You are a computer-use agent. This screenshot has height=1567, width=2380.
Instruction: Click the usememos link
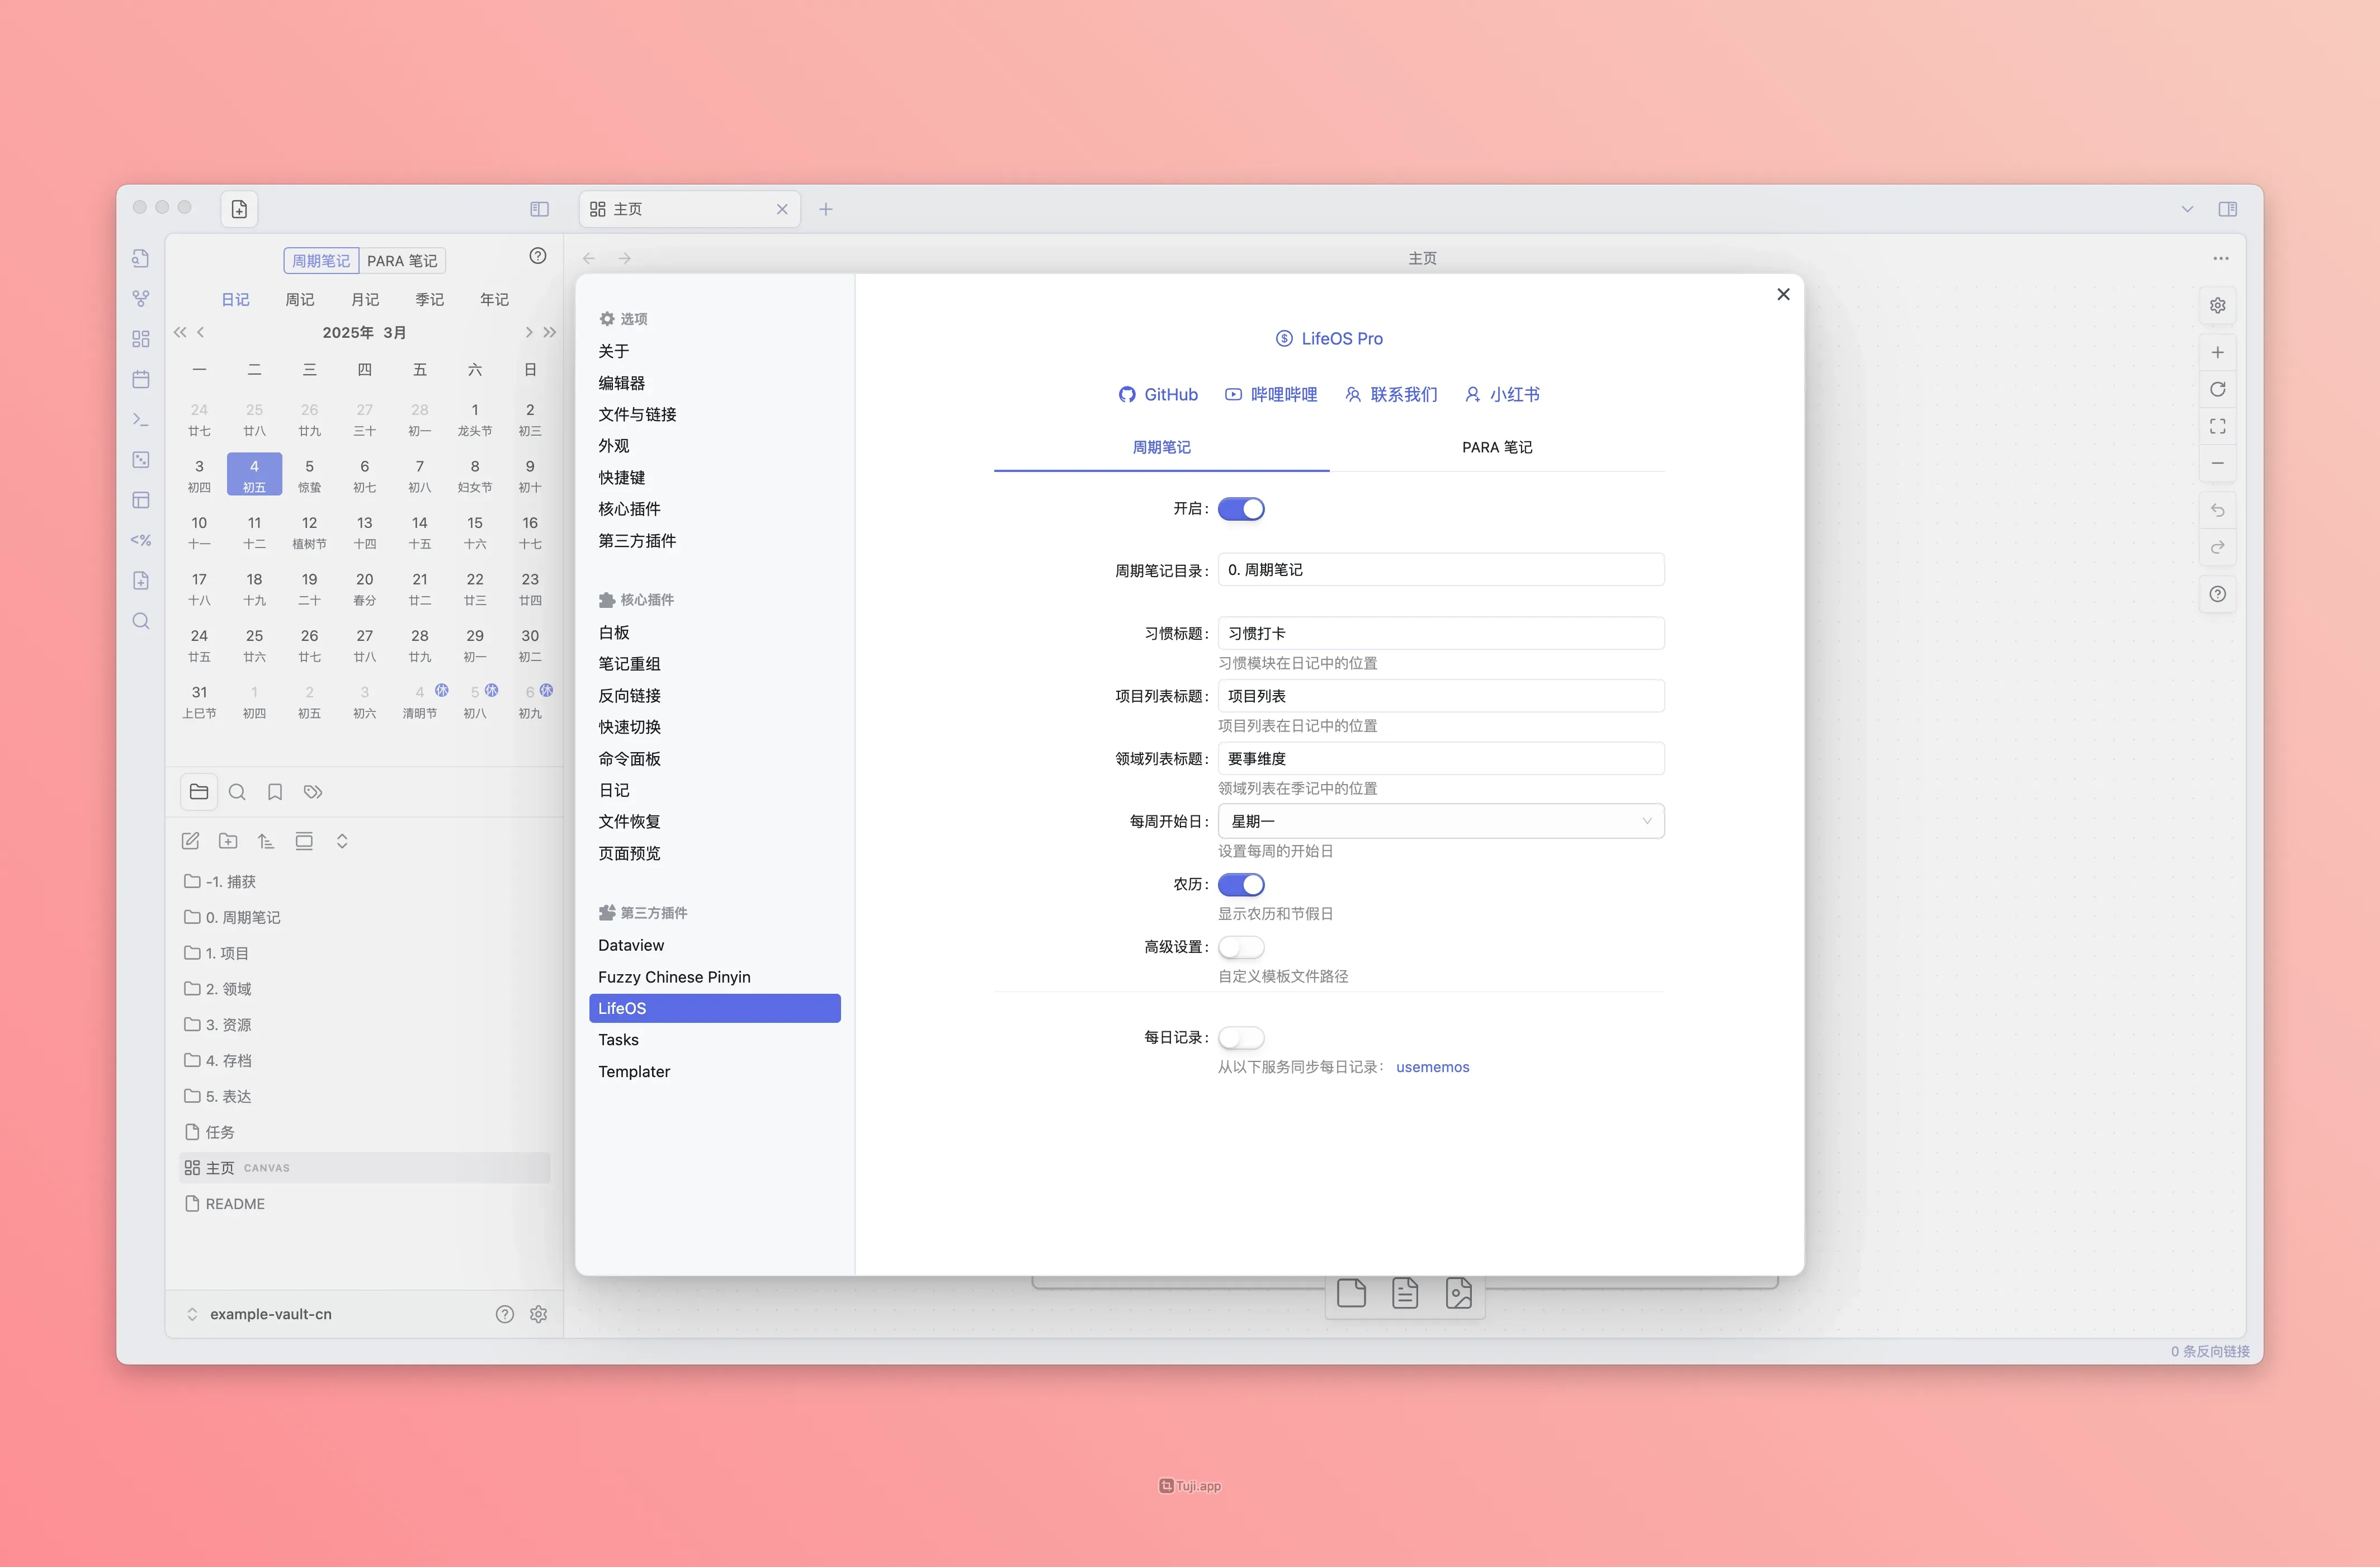pos(1432,1067)
